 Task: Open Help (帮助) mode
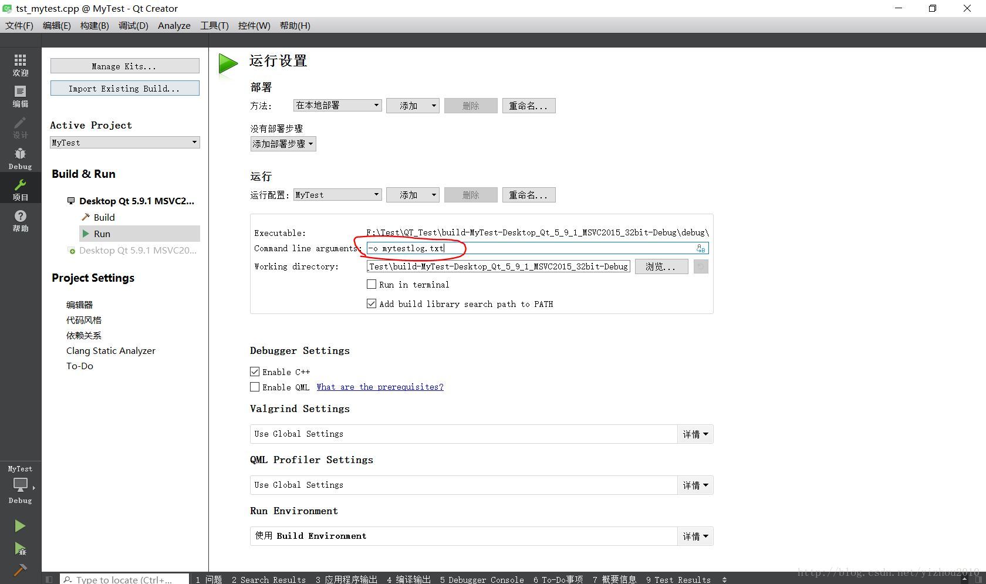point(21,221)
